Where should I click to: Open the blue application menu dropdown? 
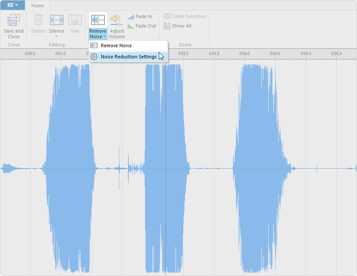point(12,5)
